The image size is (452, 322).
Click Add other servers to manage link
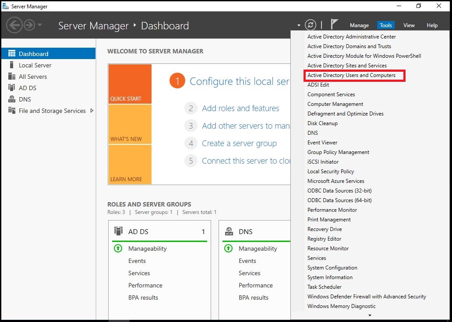(246, 126)
